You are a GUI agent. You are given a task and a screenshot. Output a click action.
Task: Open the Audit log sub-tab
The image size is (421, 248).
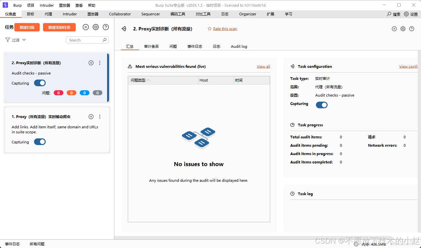(x=239, y=46)
